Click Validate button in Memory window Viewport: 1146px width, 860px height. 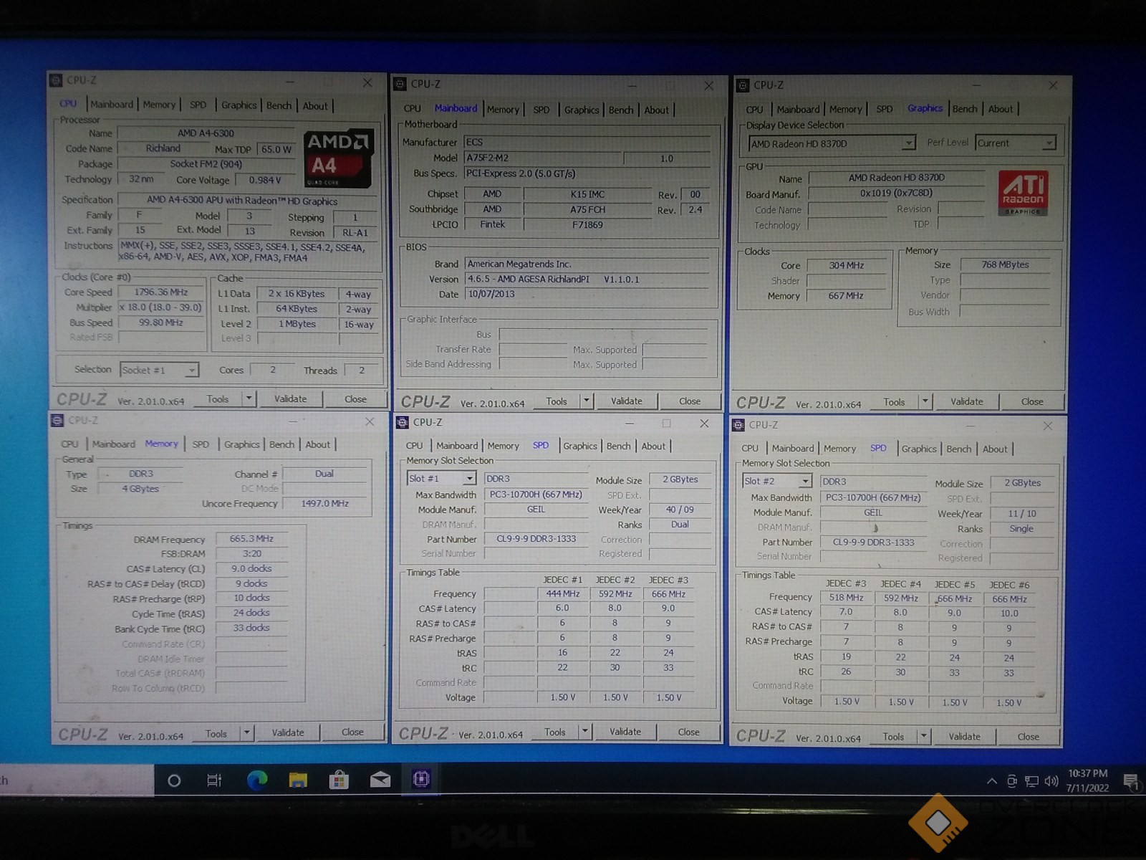coord(288,732)
